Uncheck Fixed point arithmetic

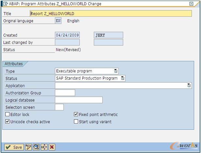(76, 115)
